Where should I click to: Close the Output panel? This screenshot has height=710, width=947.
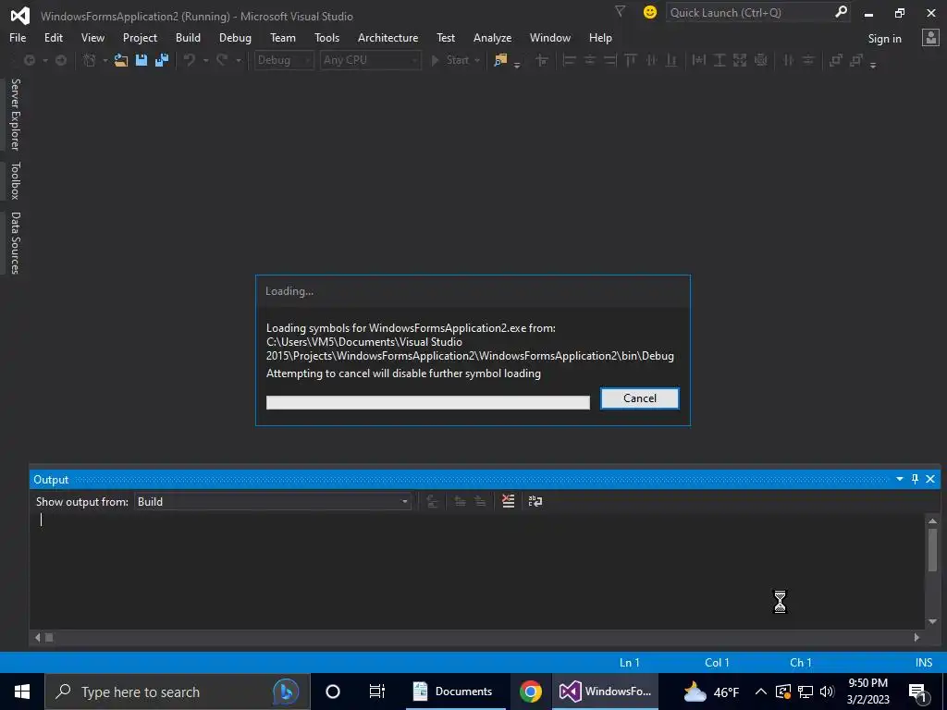click(930, 479)
